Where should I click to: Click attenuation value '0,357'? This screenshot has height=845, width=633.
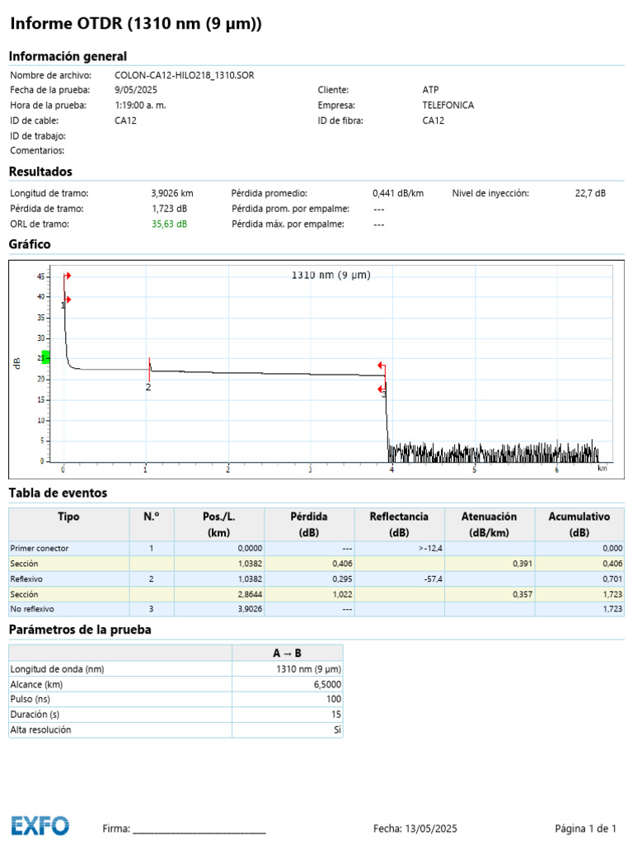pos(522,594)
